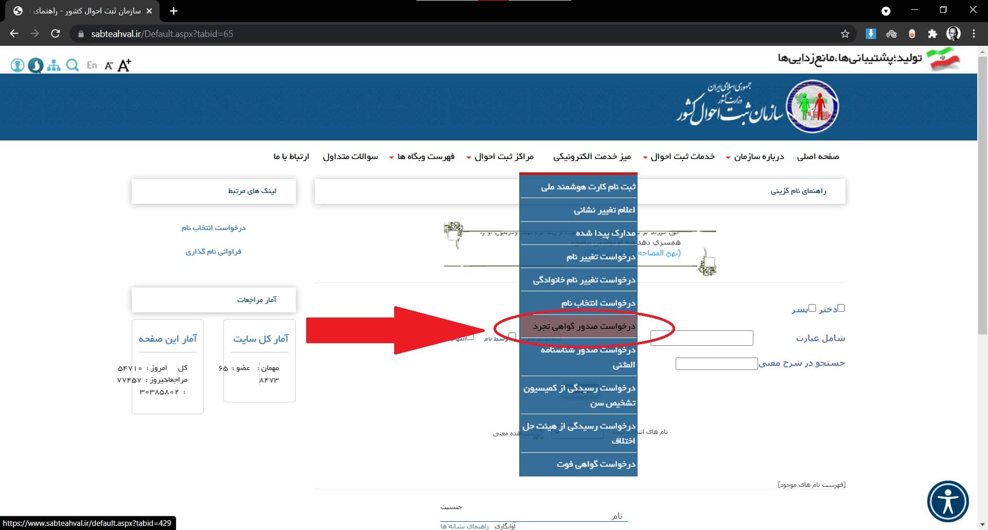988x530 pixels.
Task: Open the accessibility widget icon
Action: [948, 501]
